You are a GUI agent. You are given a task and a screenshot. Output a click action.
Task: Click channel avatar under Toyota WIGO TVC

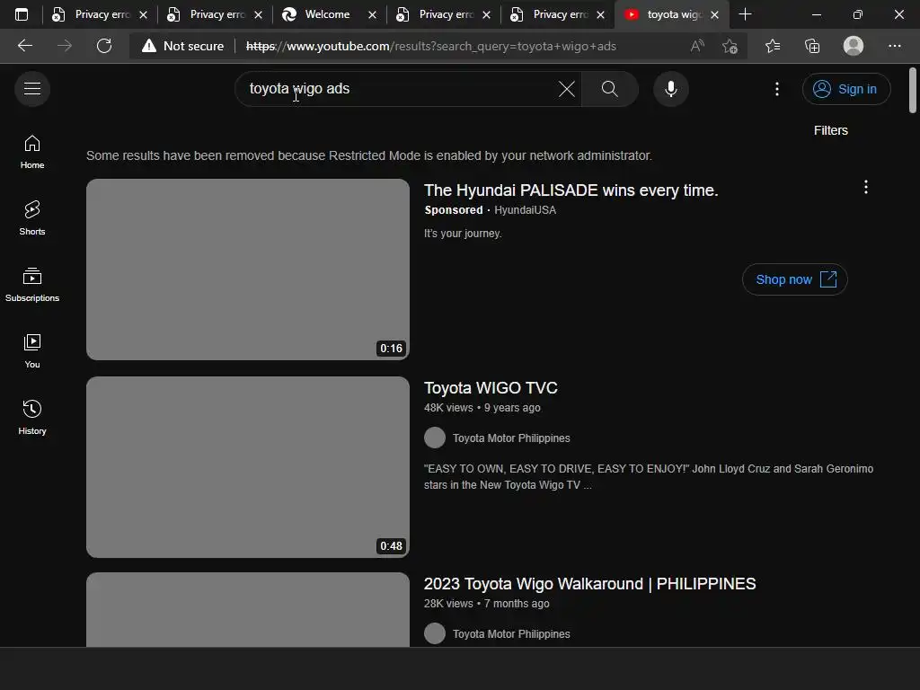[435, 438]
